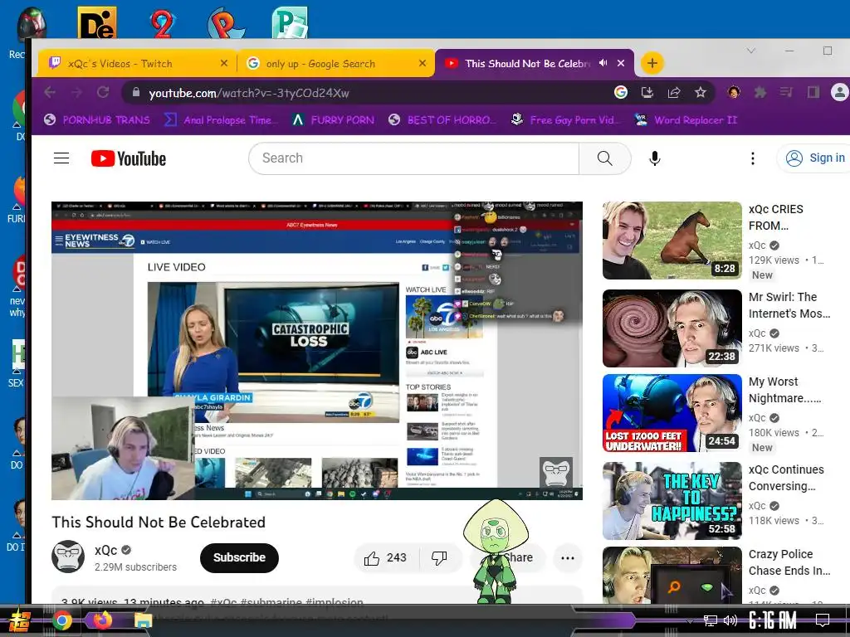Image resolution: width=850 pixels, height=637 pixels.
Task: Click the YouTube logo
Action: point(129,158)
